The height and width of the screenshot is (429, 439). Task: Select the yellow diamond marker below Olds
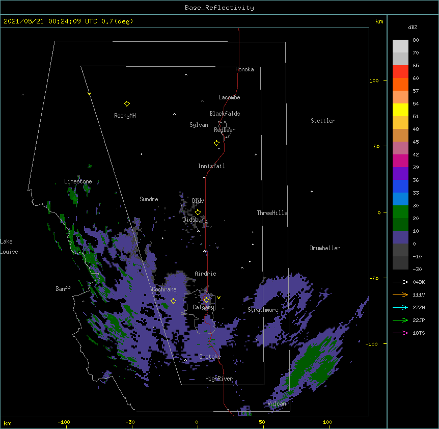pyautogui.click(x=198, y=212)
